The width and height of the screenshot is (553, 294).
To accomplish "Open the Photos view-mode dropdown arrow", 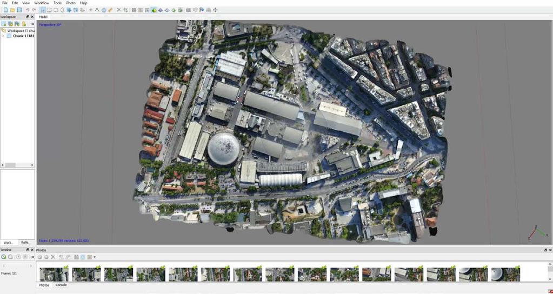I will [x=95, y=257].
